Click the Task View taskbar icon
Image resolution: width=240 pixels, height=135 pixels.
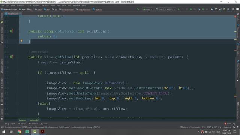[x=11, y=132]
